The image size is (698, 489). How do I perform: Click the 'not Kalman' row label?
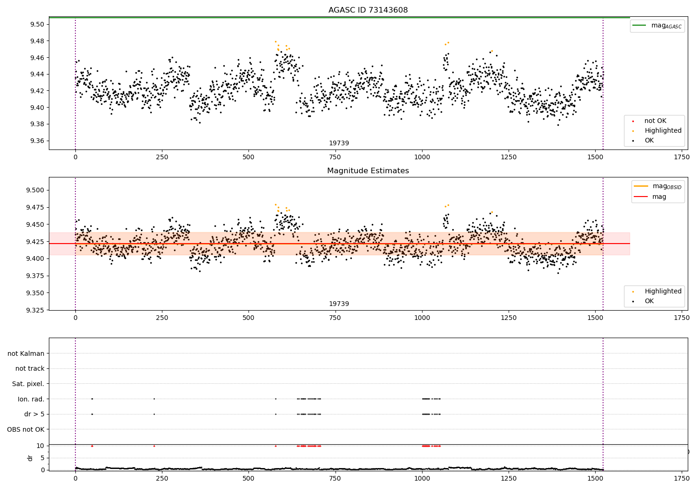[26, 353]
